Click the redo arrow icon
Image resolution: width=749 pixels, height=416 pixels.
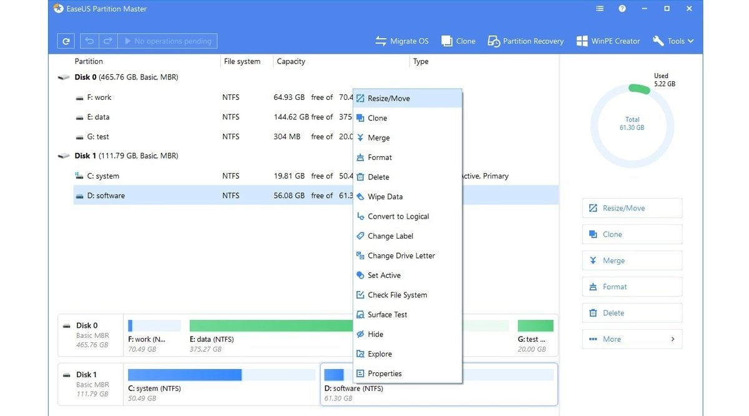108,41
